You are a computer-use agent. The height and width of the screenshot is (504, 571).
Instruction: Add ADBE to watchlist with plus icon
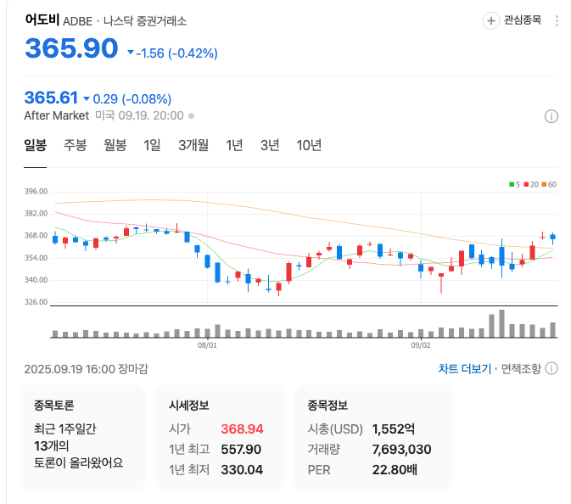(490, 20)
